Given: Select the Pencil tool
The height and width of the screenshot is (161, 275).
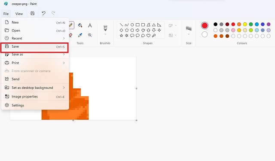Looking at the screenshot, I should pos(71,25).
